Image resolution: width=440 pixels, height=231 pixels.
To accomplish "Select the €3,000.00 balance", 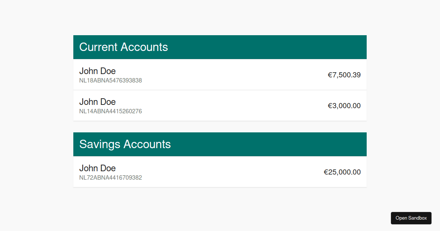I will tap(344, 106).
